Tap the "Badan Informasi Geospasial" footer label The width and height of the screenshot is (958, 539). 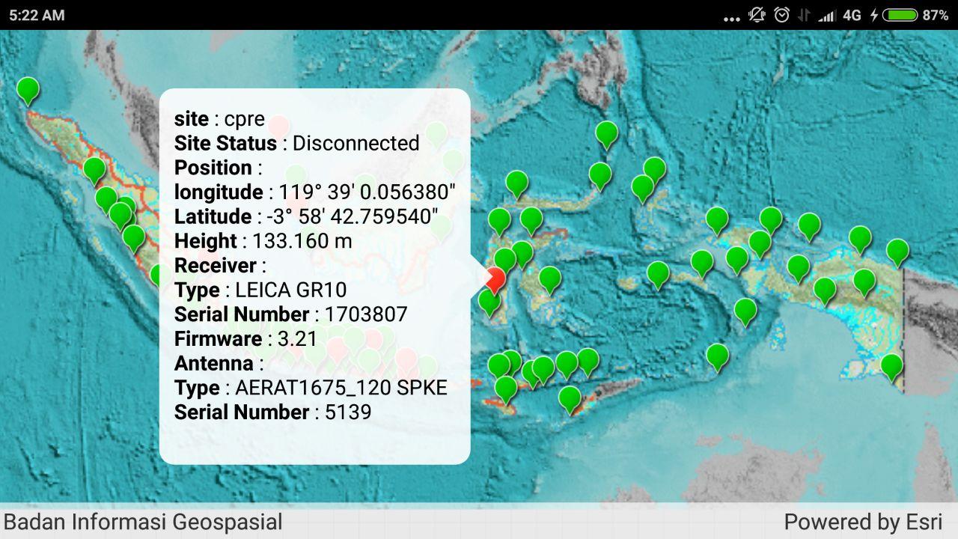(143, 522)
